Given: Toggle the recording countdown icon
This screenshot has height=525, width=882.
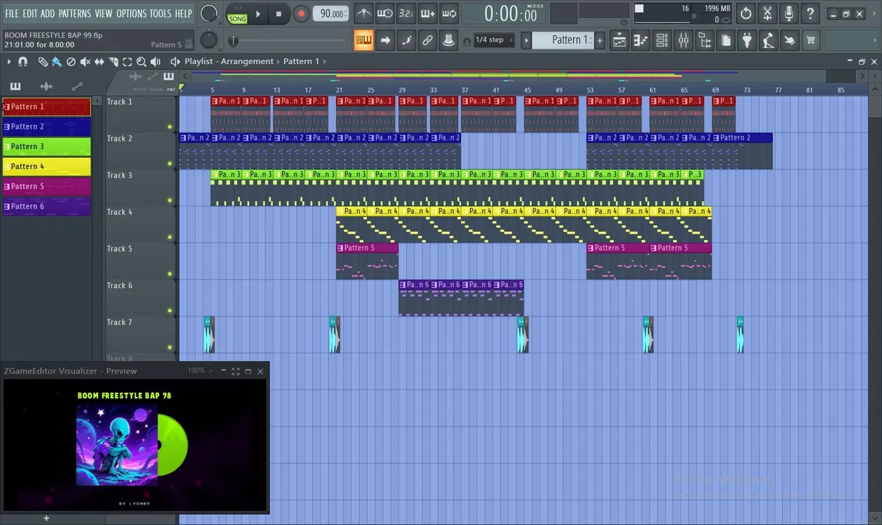Looking at the screenshot, I should (407, 13).
